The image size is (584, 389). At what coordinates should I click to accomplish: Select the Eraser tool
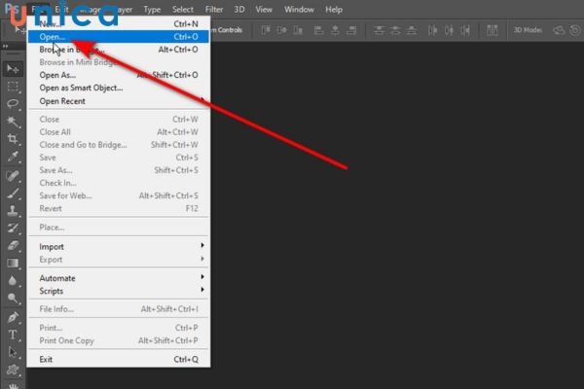[13, 246]
